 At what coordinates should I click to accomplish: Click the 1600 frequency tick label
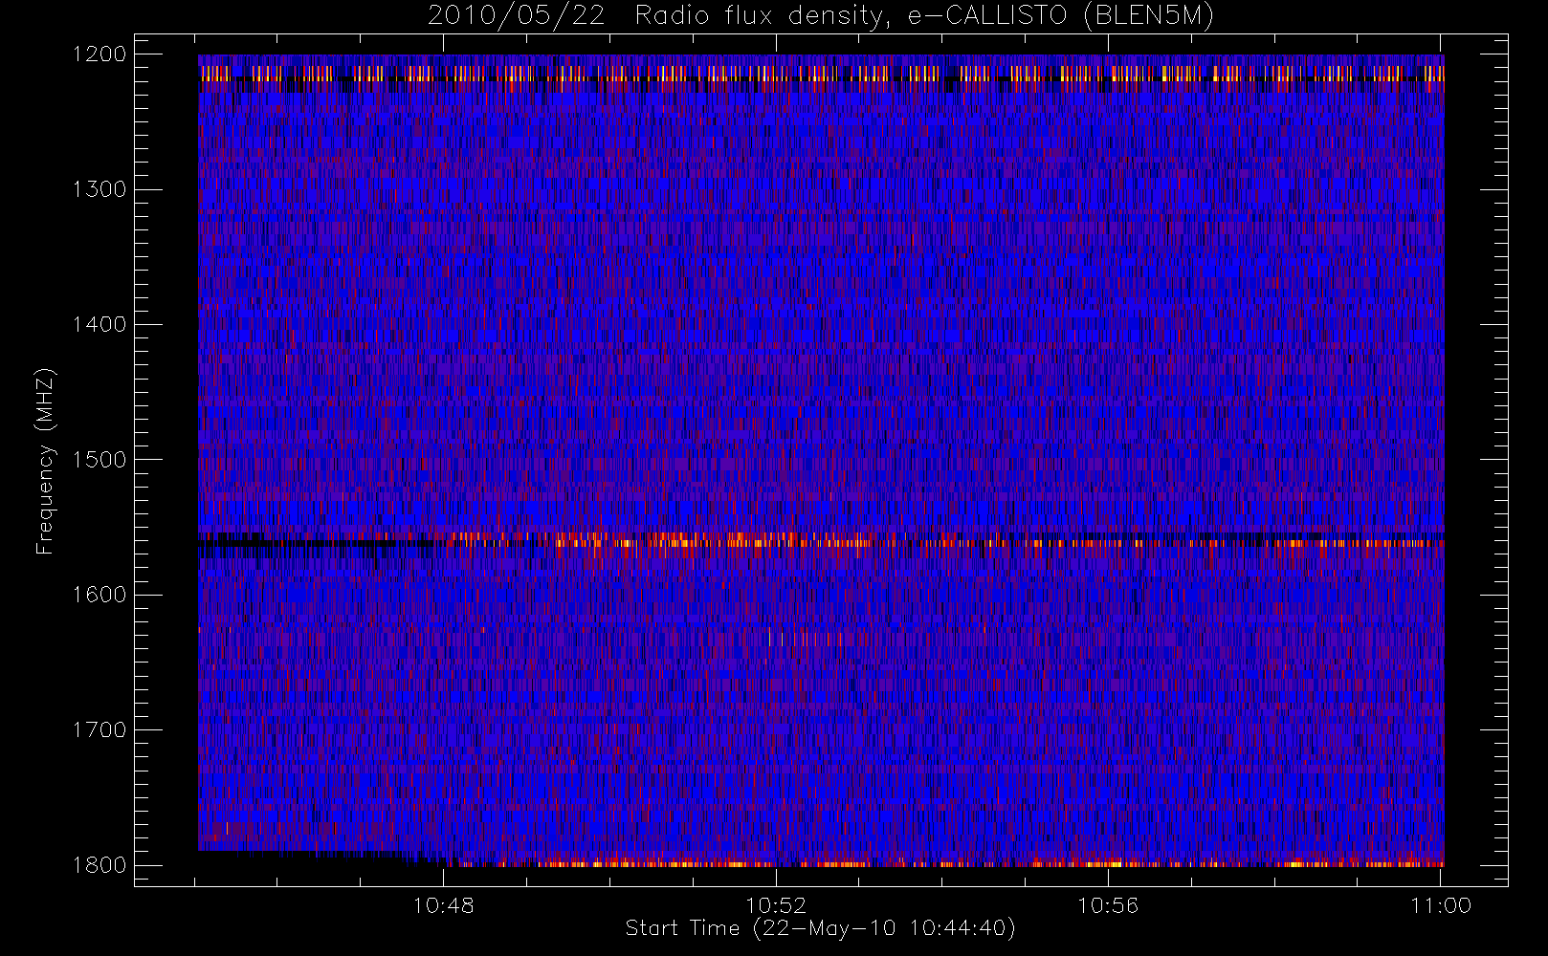coord(100,595)
